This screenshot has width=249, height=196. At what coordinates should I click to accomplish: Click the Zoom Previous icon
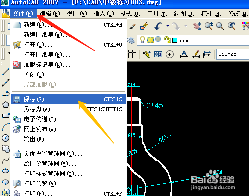[x=232, y=26]
